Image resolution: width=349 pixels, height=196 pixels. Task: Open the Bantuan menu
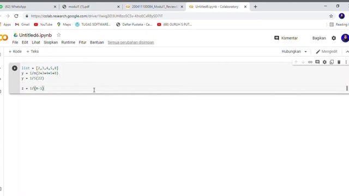pos(97,42)
